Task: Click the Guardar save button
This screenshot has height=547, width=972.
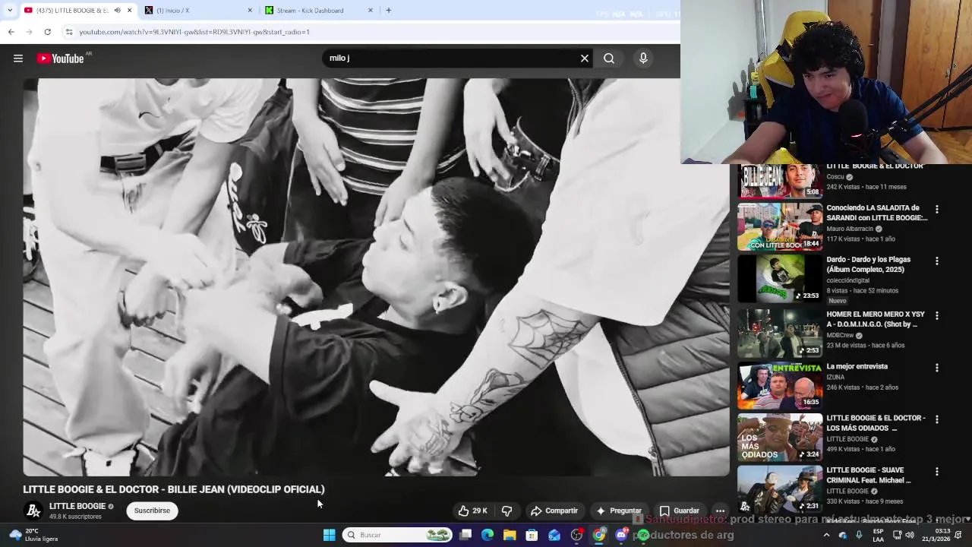Action: [x=679, y=511]
